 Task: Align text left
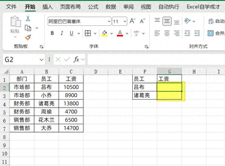[x=157, y=33]
